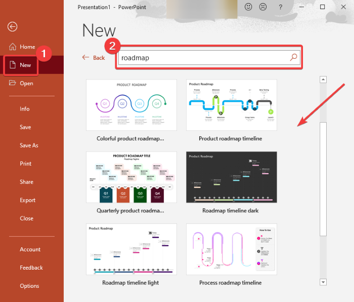
Task: Open help with question mark icon
Action: (280, 7)
